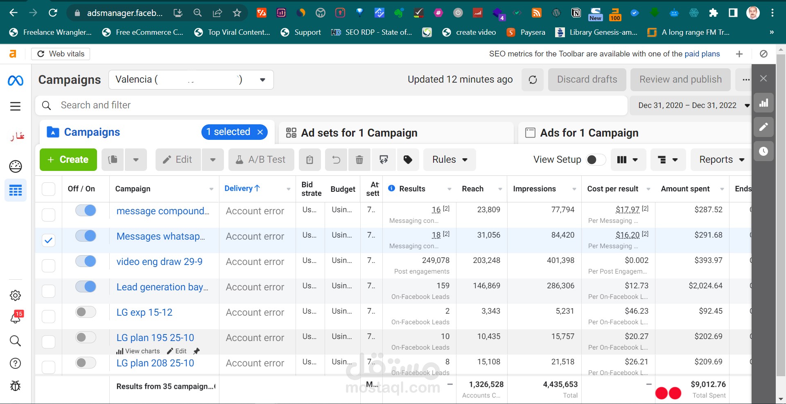This screenshot has width=786, height=404.
Task: Open the Meta logo home icon
Action: (x=16, y=81)
